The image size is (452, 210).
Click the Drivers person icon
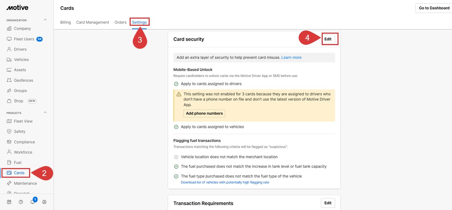(x=9, y=49)
